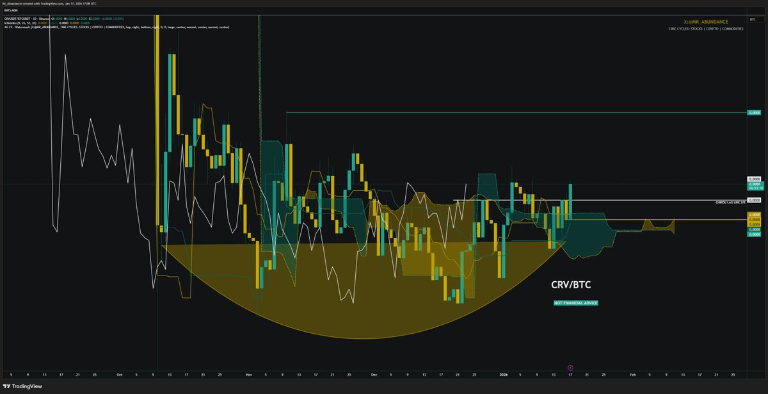768x394 pixels.
Task: Click the BTC currency label on price axis
Action: click(752, 20)
